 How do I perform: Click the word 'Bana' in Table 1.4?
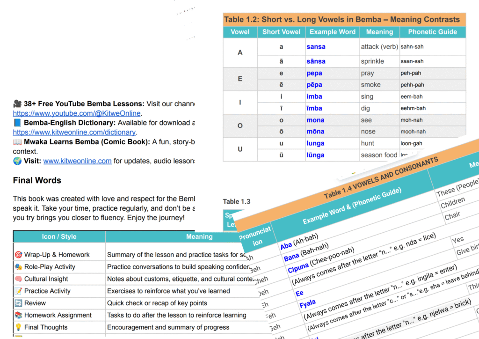click(x=291, y=258)
